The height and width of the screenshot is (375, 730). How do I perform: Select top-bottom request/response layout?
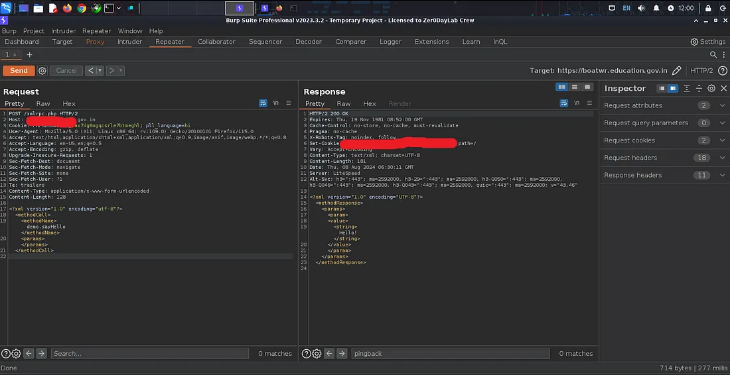point(575,87)
